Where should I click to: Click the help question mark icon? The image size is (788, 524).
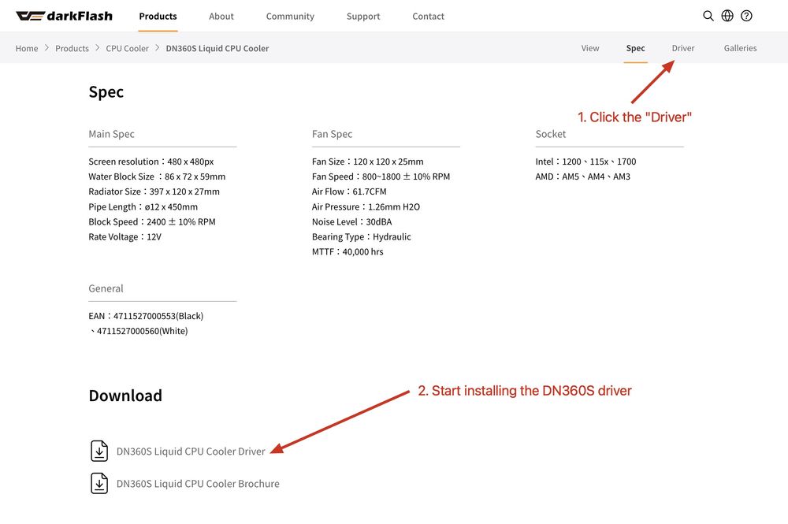746,16
